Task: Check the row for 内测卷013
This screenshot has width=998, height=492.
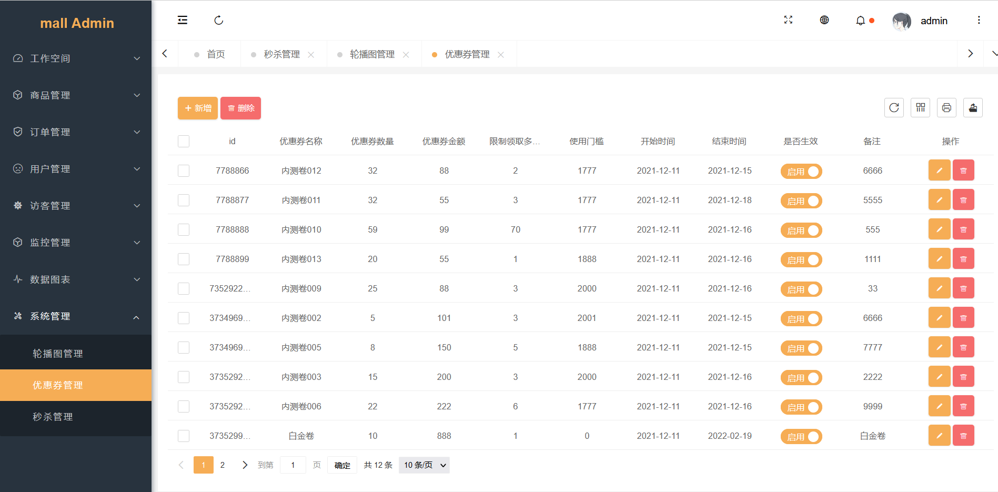Action: [184, 259]
